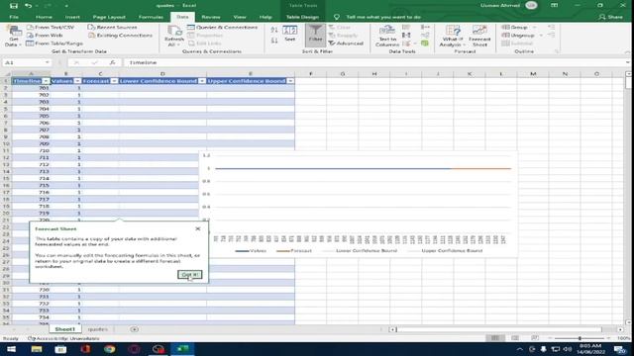
Task: Click the horizontal scrollbar
Action: [x=498, y=329]
